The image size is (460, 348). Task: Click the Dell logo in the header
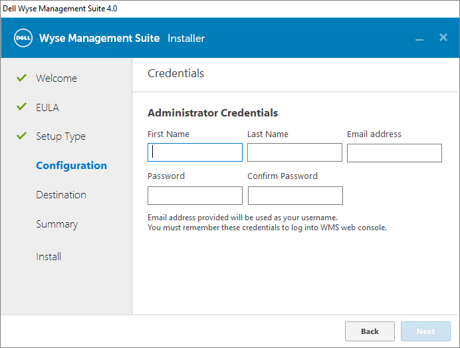pyautogui.click(x=23, y=38)
